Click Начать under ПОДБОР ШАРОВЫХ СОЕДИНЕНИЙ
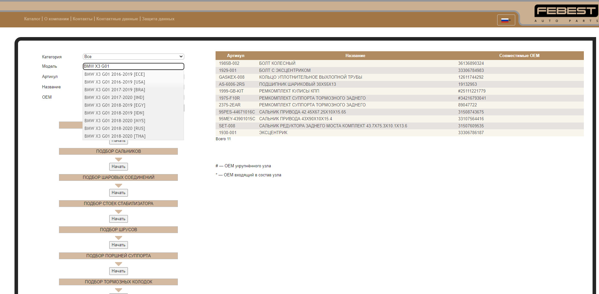The width and height of the screenshot is (599, 294). [x=119, y=193]
